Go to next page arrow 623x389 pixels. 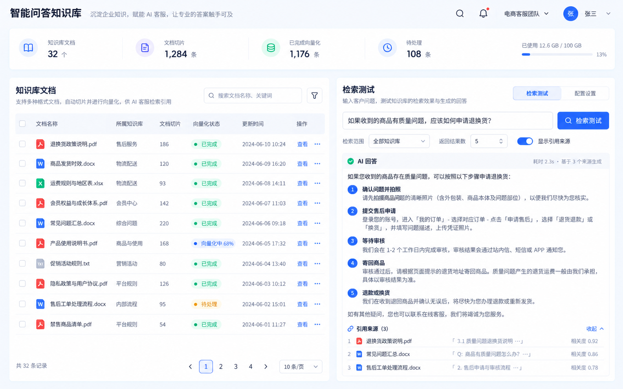[x=266, y=367]
